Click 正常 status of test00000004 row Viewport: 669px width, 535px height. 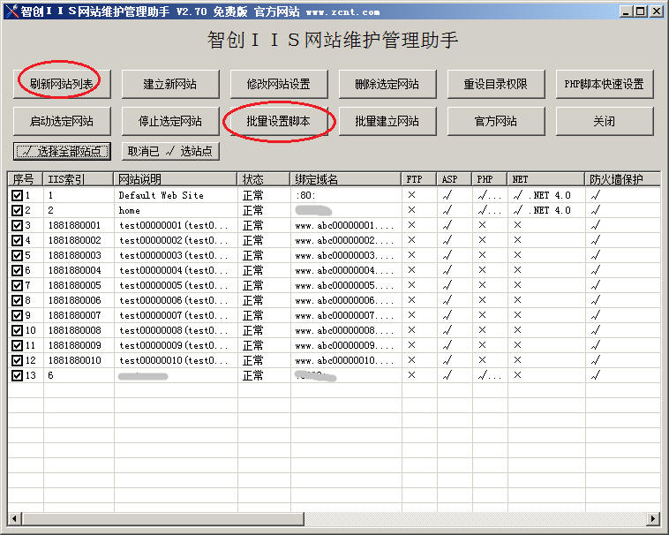pos(253,270)
